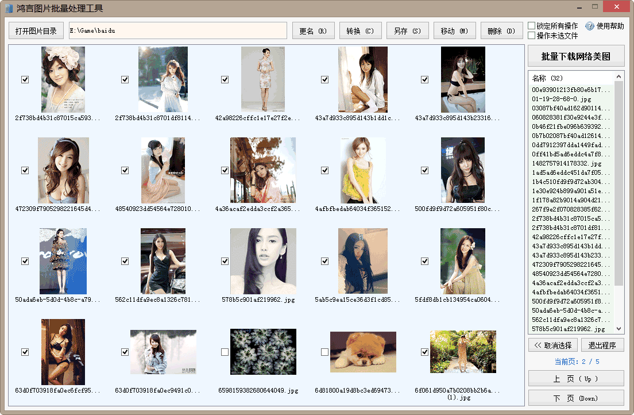Uncheck image 4a36acaf2edda3ccf2a365 checkbox
This screenshot has width=634, height=415.
pos(225,171)
